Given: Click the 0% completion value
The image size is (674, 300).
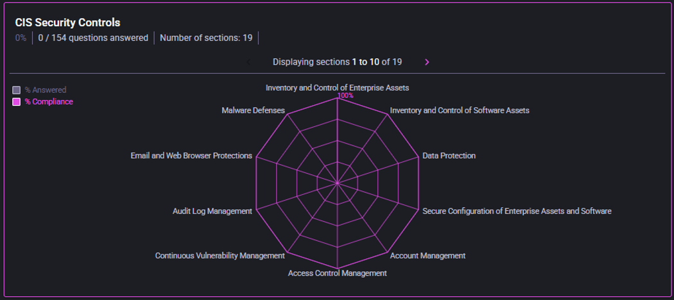Looking at the screenshot, I should [x=21, y=38].
